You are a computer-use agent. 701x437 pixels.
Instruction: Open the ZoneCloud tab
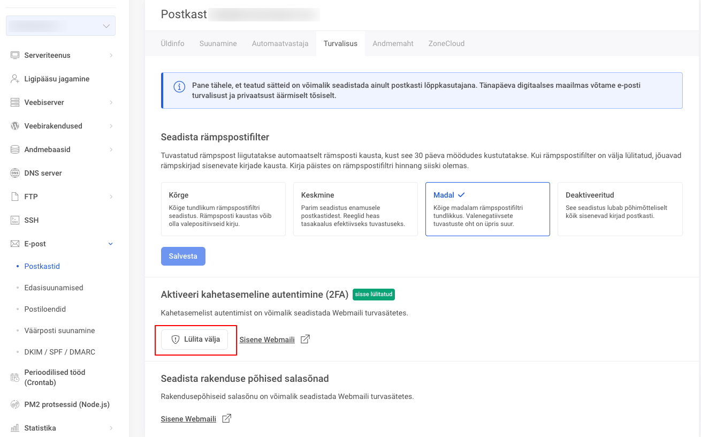[x=446, y=43]
